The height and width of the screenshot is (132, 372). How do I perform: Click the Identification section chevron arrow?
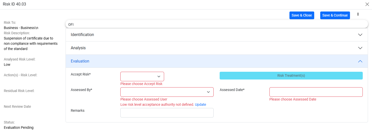[x=360, y=35]
